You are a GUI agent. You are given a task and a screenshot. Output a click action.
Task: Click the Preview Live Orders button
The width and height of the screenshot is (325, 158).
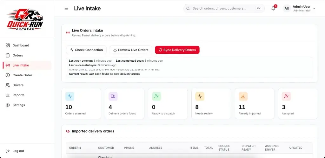coord(131,50)
